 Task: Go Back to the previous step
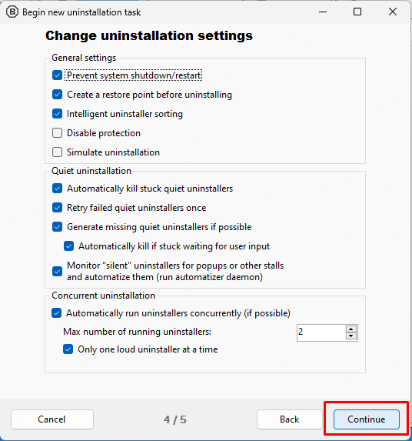coord(289,419)
